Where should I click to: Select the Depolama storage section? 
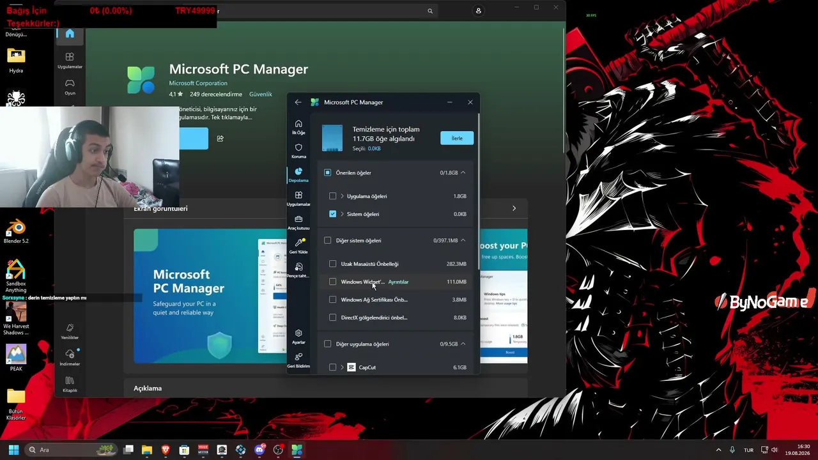(298, 175)
